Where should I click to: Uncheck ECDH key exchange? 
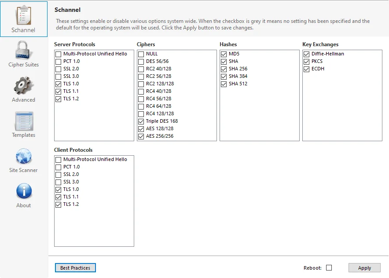(306, 69)
